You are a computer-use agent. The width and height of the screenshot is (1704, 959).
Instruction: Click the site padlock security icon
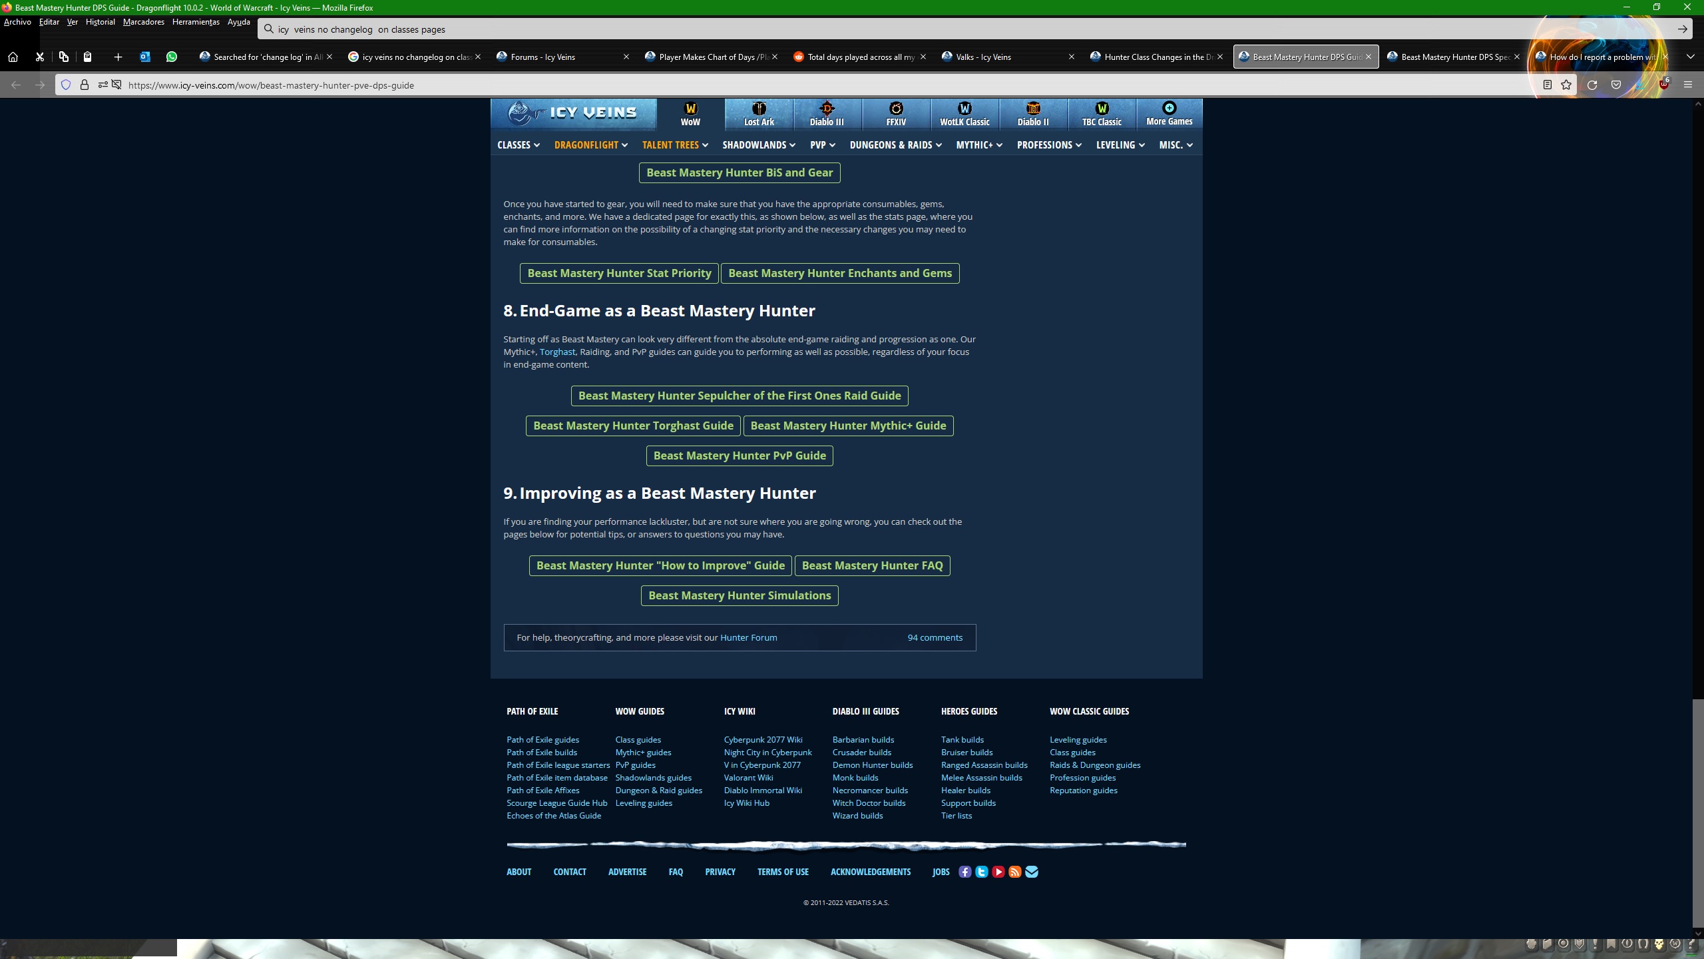pyautogui.click(x=85, y=85)
